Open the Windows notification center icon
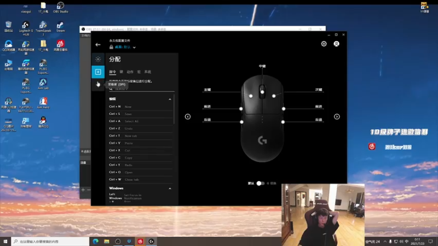Image resolution: width=438 pixels, height=246 pixels. pos(430,241)
